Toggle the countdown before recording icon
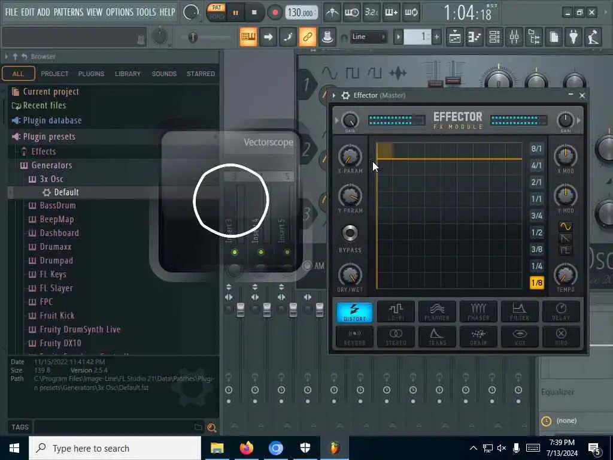The height and width of the screenshot is (460, 613). pyautogui.click(x=371, y=13)
